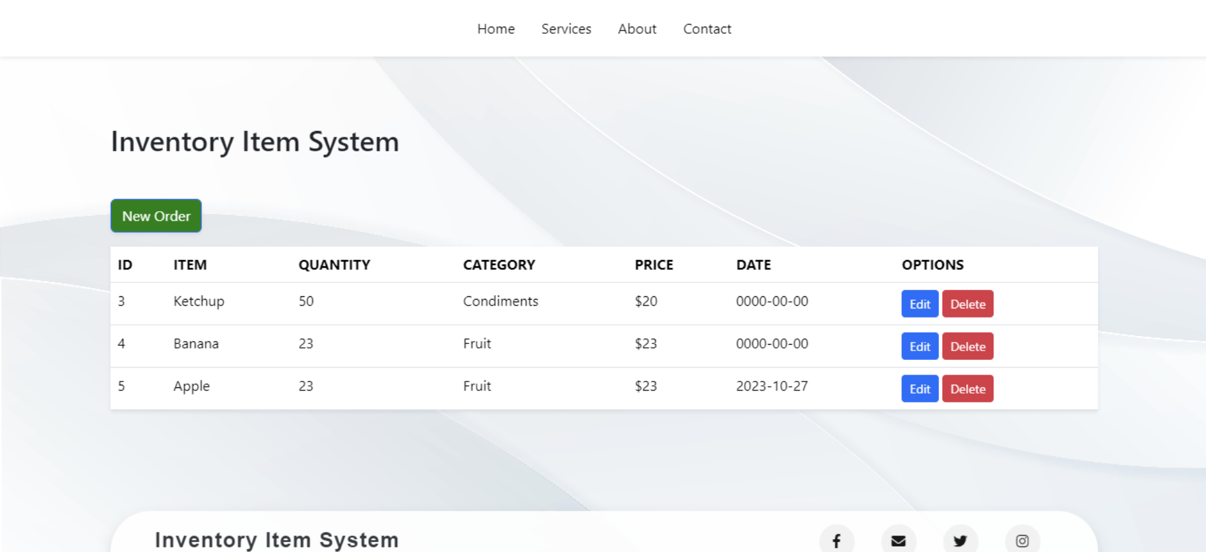Open the Twitter bird icon
This screenshot has height=552, width=1206.
pyautogui.click(x=960, y=540)
